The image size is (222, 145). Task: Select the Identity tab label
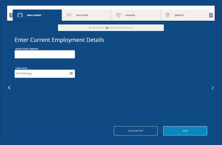click(179, 15)
